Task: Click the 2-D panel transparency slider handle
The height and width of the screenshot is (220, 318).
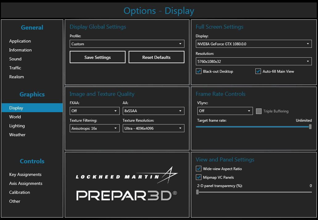Action: tap(197, 192)
